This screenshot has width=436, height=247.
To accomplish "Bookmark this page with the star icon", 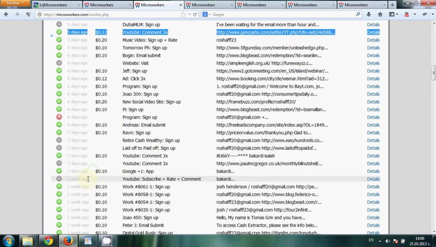I will 183,14.
